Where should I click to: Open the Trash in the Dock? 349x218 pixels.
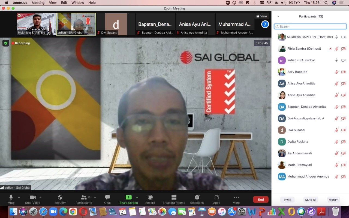click(x=336, y=211)
